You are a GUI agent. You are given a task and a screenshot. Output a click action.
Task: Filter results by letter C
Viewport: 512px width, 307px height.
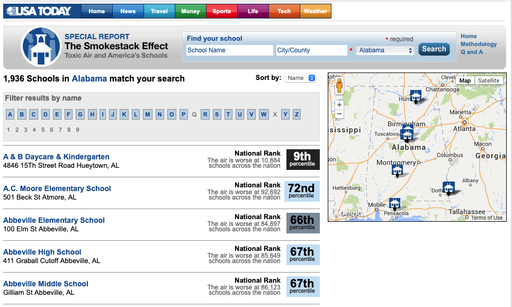click(33, 114)
